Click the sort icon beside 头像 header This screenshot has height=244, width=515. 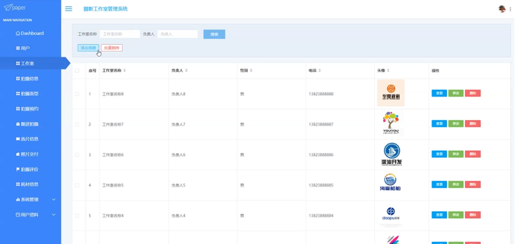[388, 71]
